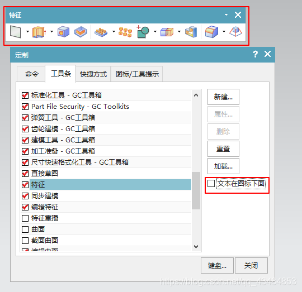Click the toolbar list scroll down arrow
Viewport: 302px width, 292px height.
(x=196, y=247)
